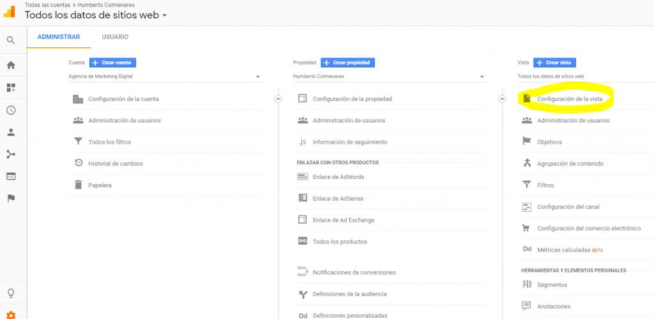
Task: Open Administración de usuarios in Cuenta column
Action: (125, 120)
